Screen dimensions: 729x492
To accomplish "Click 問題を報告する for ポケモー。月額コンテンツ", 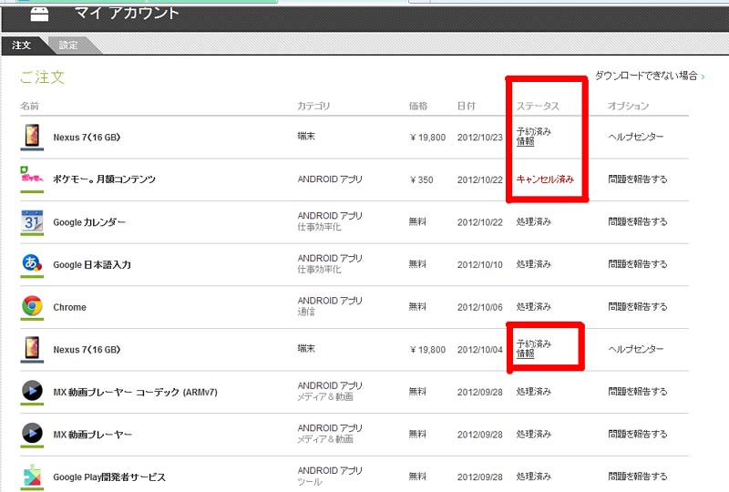I will 637,179.
